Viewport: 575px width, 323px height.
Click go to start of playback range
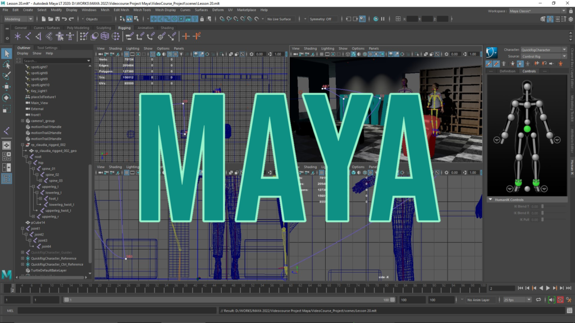click(x=521, y=288)
